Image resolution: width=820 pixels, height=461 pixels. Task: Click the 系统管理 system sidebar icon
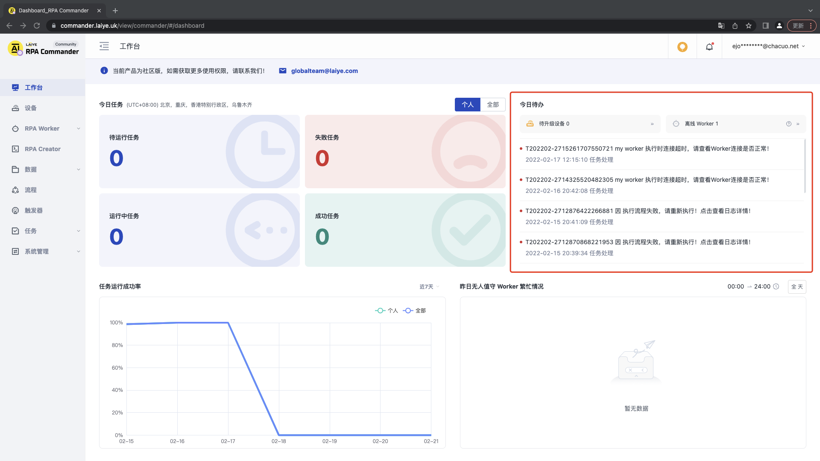(x=15, y=251)
